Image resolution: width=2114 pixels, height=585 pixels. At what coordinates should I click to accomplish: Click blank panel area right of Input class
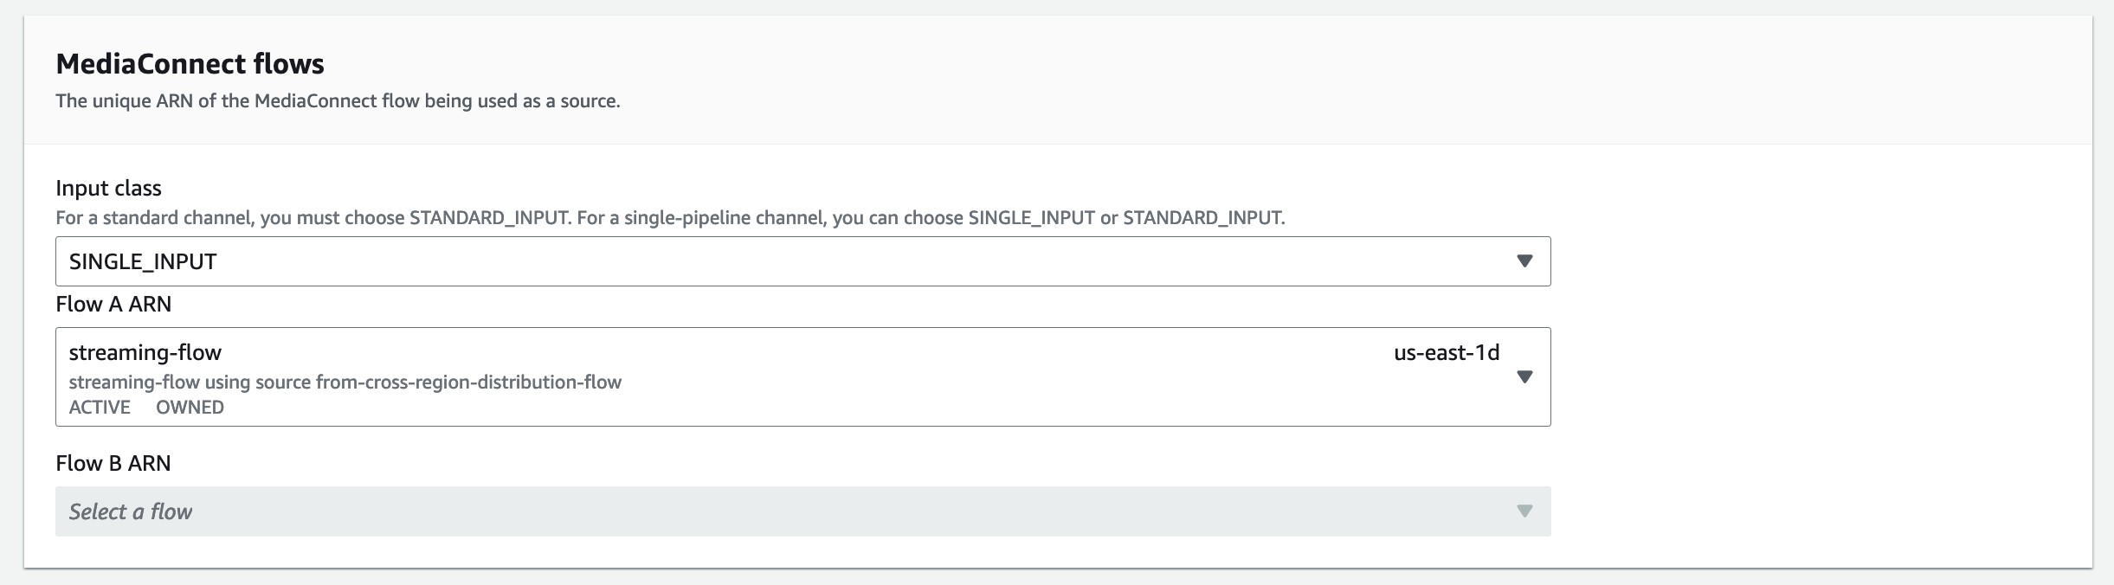coord(1818,261)
